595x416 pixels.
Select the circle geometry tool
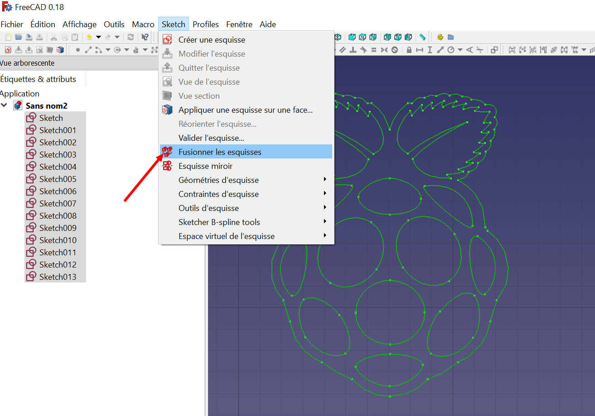coord(117,50)
